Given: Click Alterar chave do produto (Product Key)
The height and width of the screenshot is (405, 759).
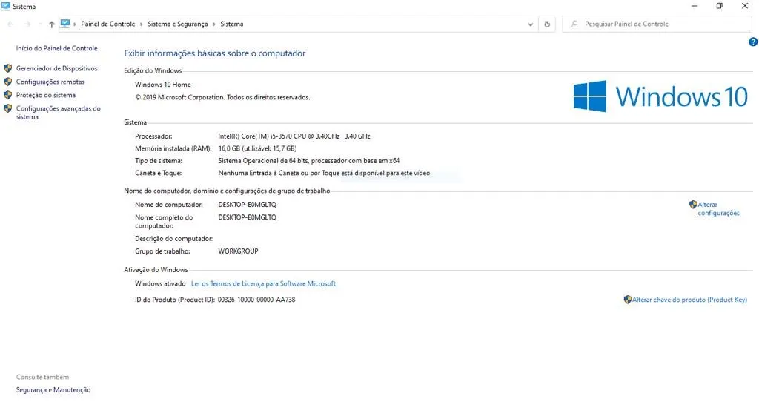Looking at the screenshot, I should (x=689, y=300).
